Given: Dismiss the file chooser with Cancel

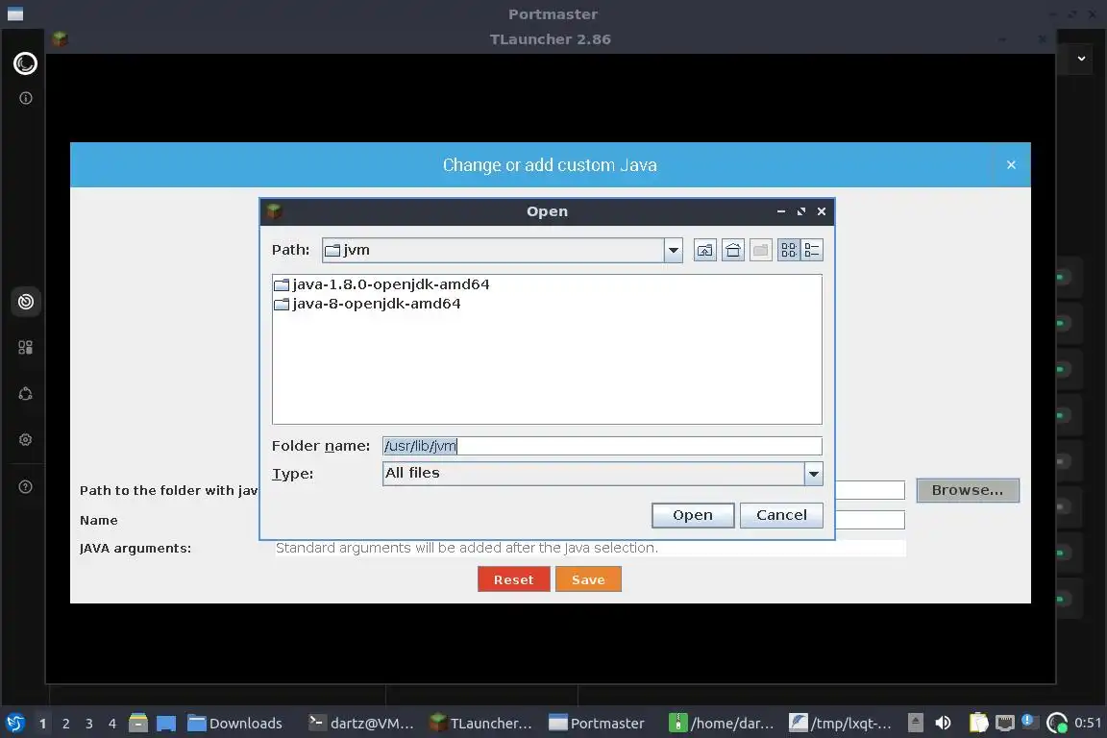Looking at the screenshot, I should (x=781, y=515).
